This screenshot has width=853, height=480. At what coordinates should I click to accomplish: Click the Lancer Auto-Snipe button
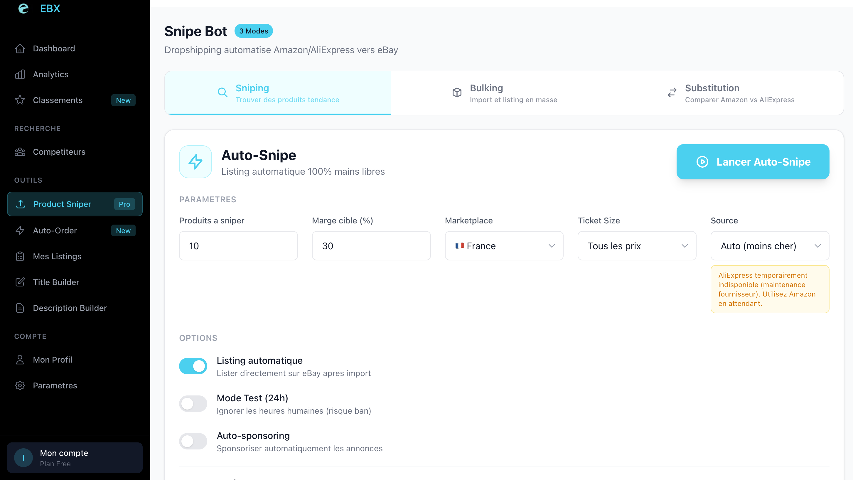753,162
